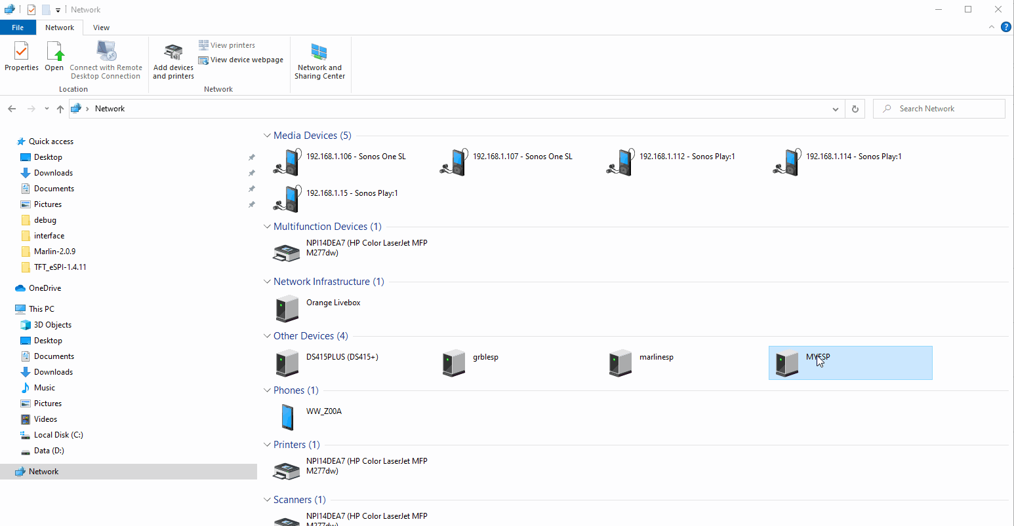This screenshot has width=1014, height=526.
Task: Open the debug folder in sidebar
Action: (45, 220)
